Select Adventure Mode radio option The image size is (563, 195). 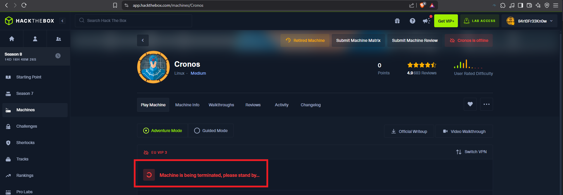(162, 131)
